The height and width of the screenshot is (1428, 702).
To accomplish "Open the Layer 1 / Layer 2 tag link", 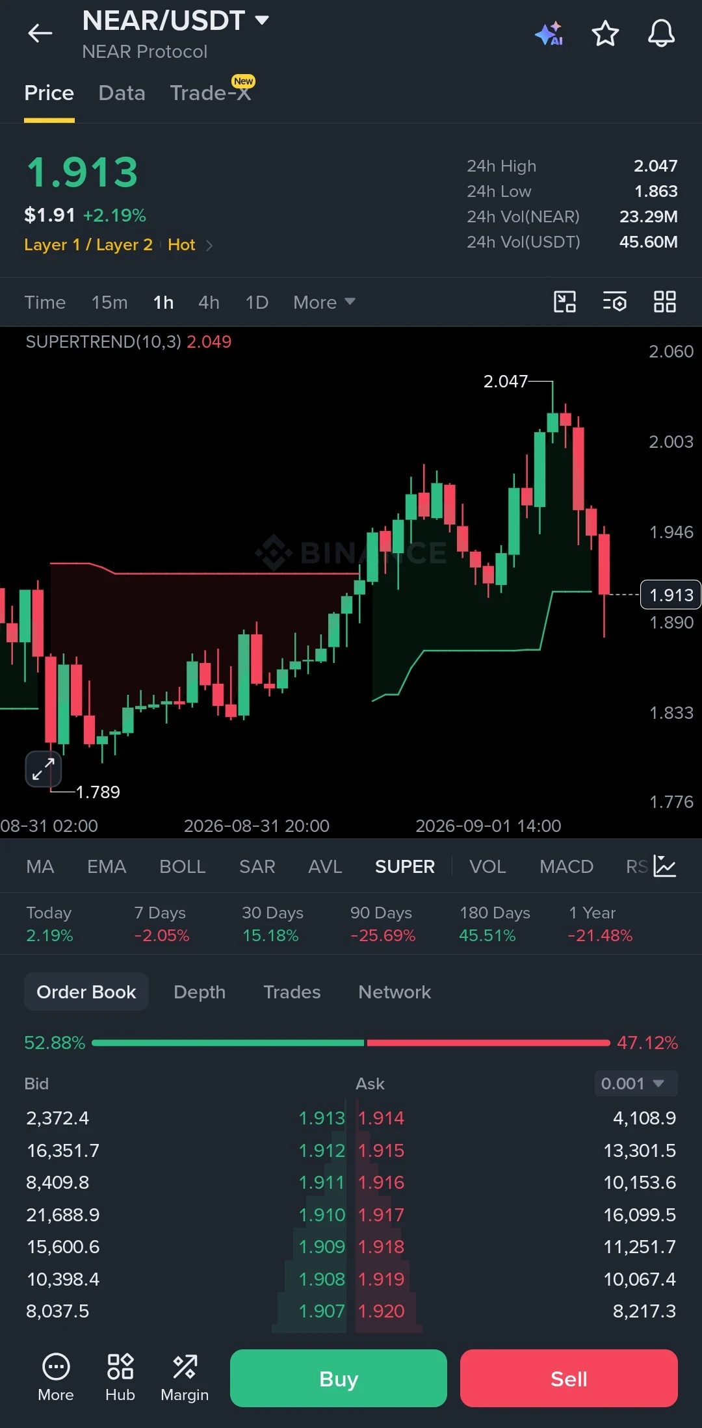I will tap(88, 245).
